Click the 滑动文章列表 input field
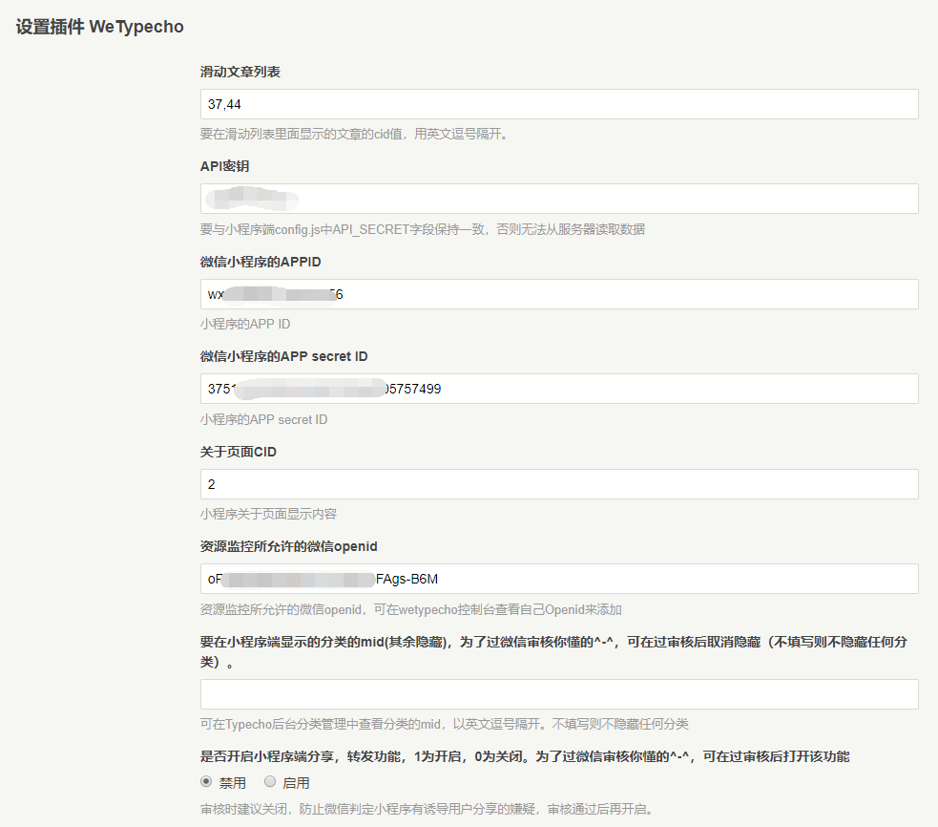Viewport: 938px width, 827px height. click(559, 104)
